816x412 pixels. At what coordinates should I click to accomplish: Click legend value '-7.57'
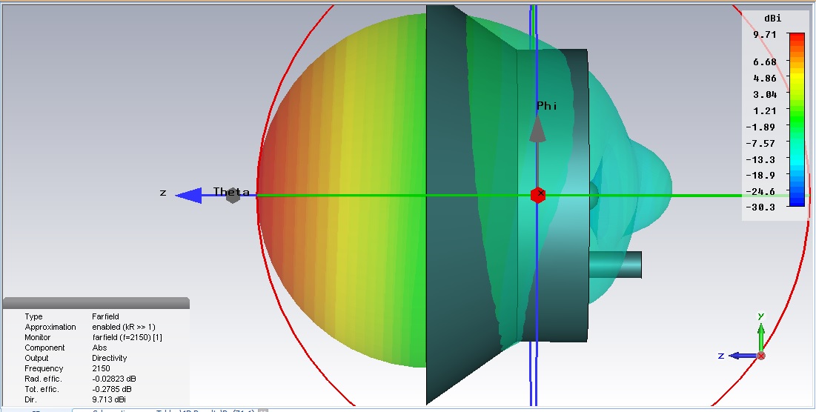[x=760, y=143]
